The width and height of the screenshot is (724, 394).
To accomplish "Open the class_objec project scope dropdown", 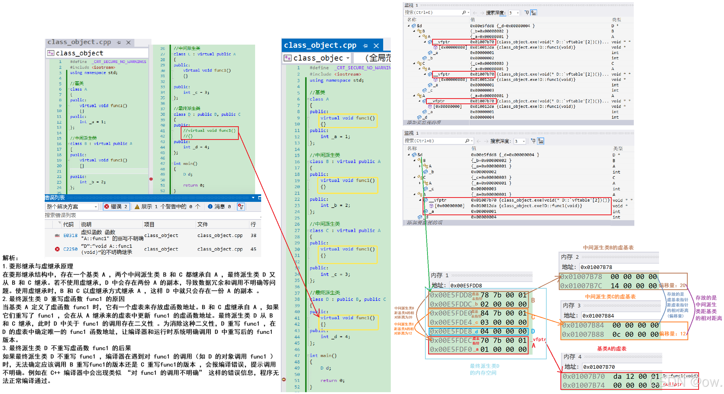I will (x=348, y=58).
